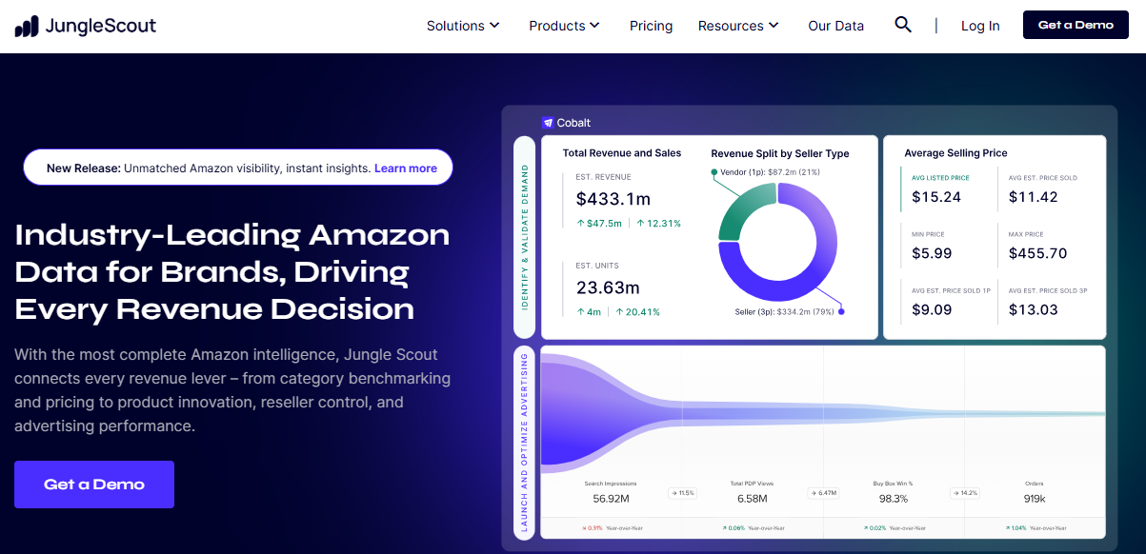Go to Our Data page
The height and width of the screenshot is (554, 1146).
tap(835, 26)
